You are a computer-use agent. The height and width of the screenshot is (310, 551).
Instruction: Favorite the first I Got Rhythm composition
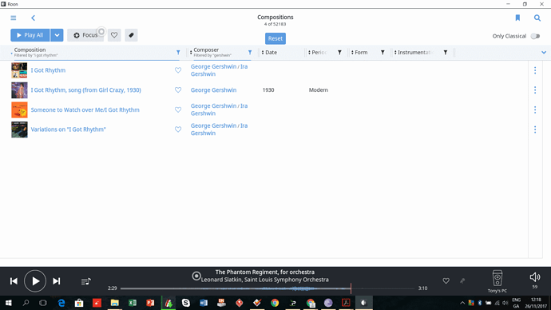[178, 70]
